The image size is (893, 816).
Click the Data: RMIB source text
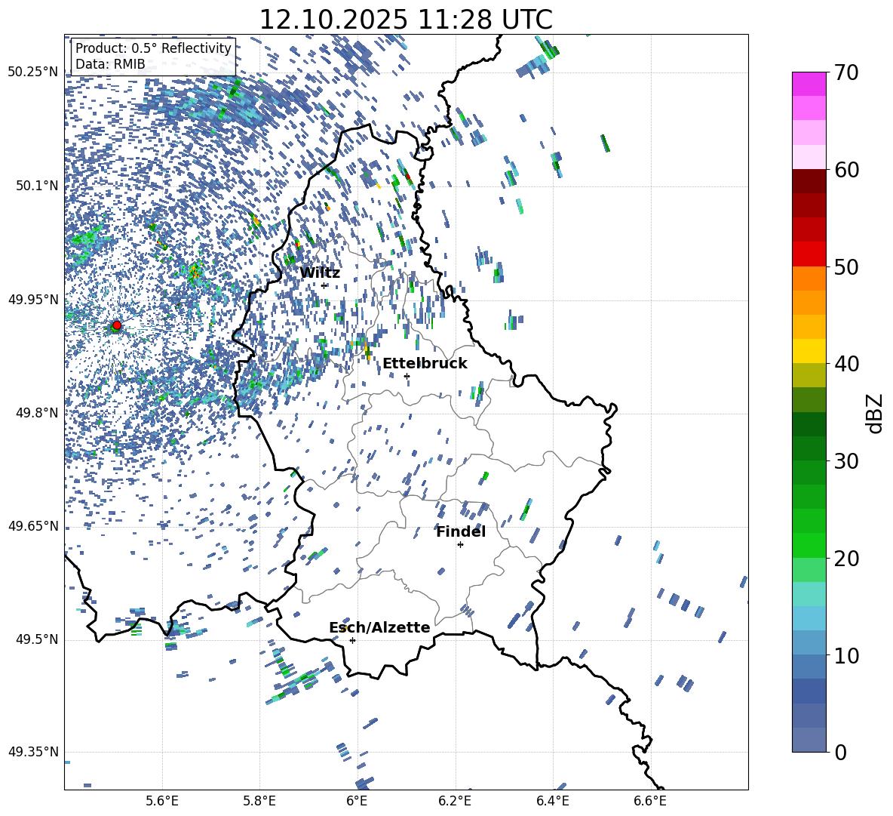point(110,64)
